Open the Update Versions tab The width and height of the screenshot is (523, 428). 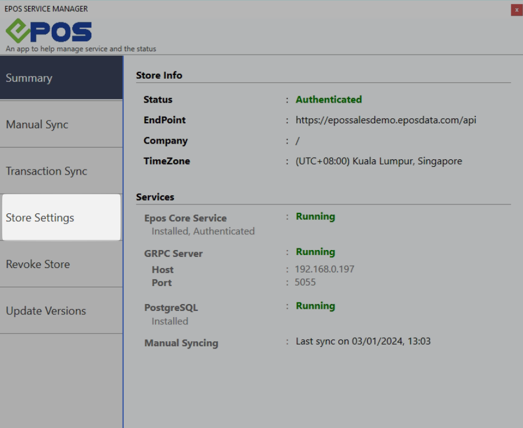(x=61, y=310)
